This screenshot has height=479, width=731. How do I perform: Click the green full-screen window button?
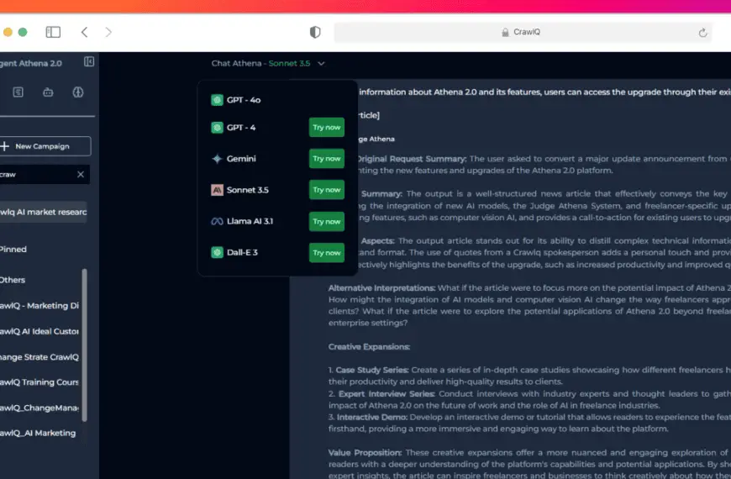coord(23,32)
